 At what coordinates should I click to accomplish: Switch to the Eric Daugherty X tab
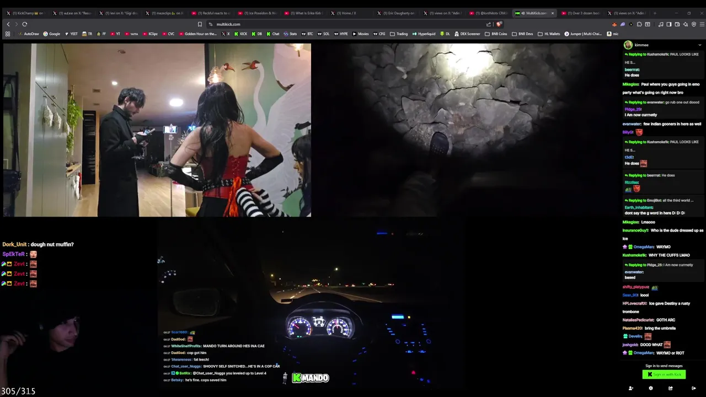(x=397, y=13)
